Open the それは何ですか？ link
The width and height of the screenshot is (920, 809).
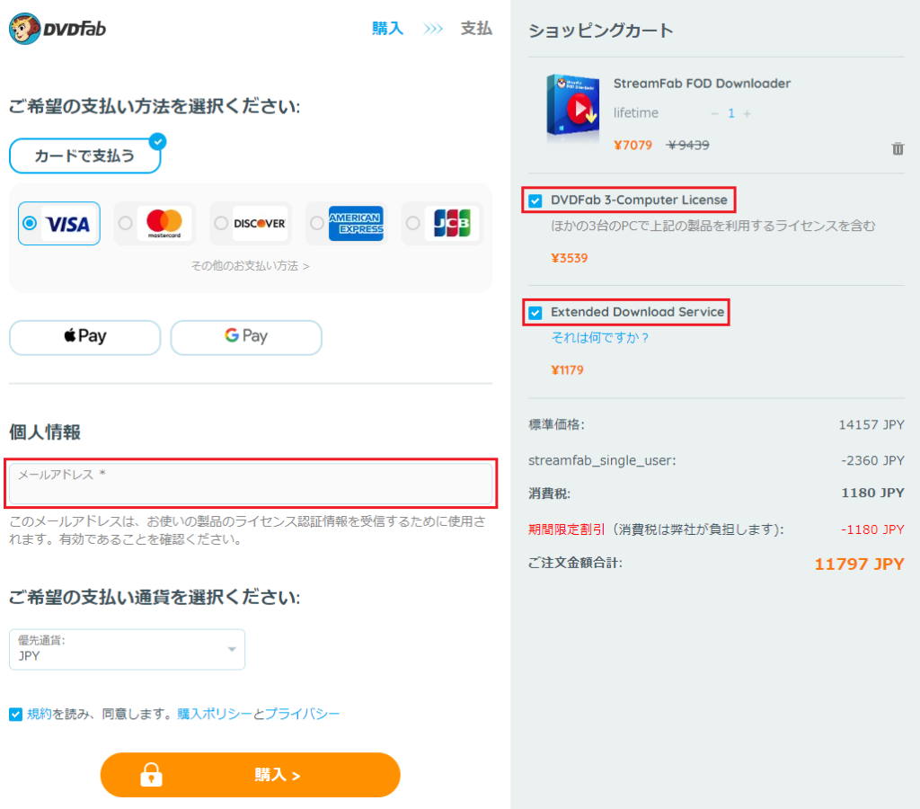[x=599, y=338]
